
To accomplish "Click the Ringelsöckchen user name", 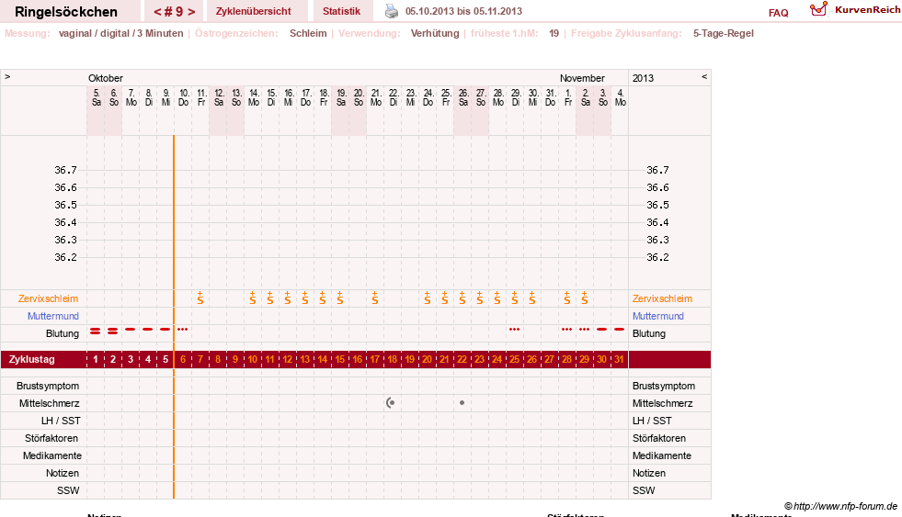I will [x=66, y=12].
